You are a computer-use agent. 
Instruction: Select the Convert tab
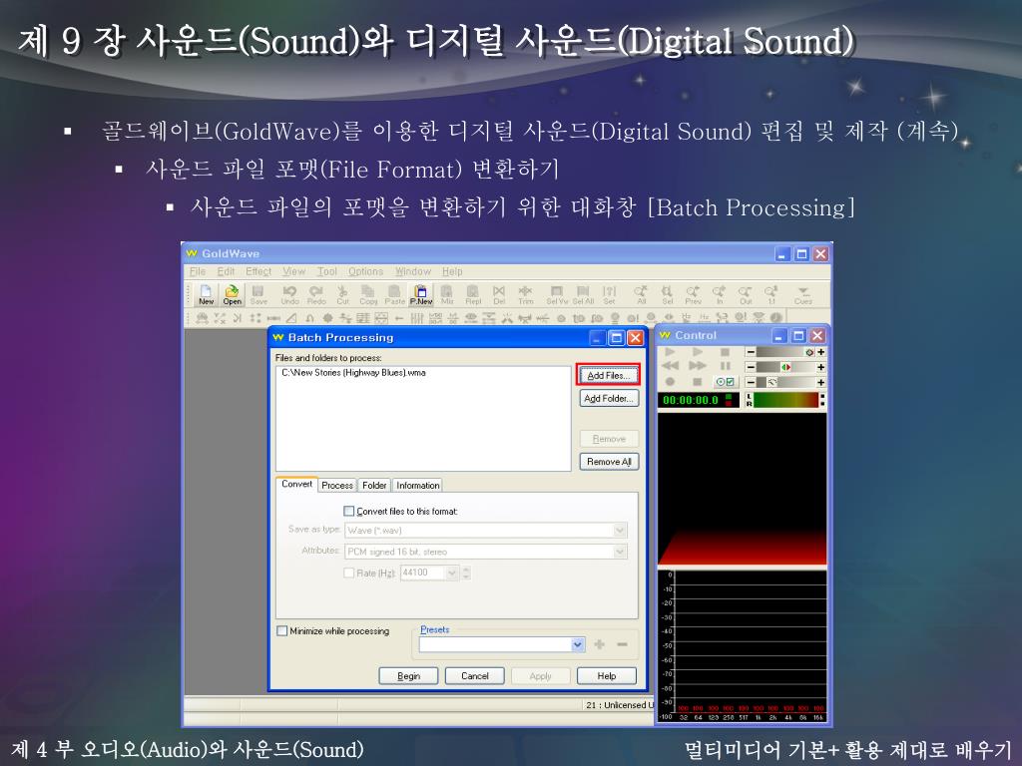(x=296, y=484)
